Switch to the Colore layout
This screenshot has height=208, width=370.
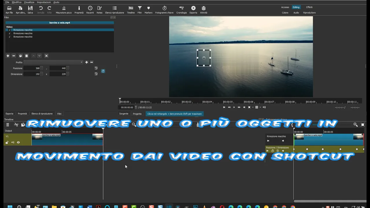pyautogui.click(x=285, y=13)
